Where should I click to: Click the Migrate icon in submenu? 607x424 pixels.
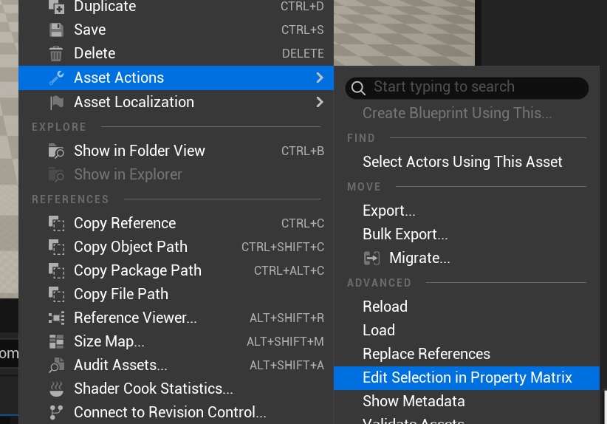[x=372, y=259]
